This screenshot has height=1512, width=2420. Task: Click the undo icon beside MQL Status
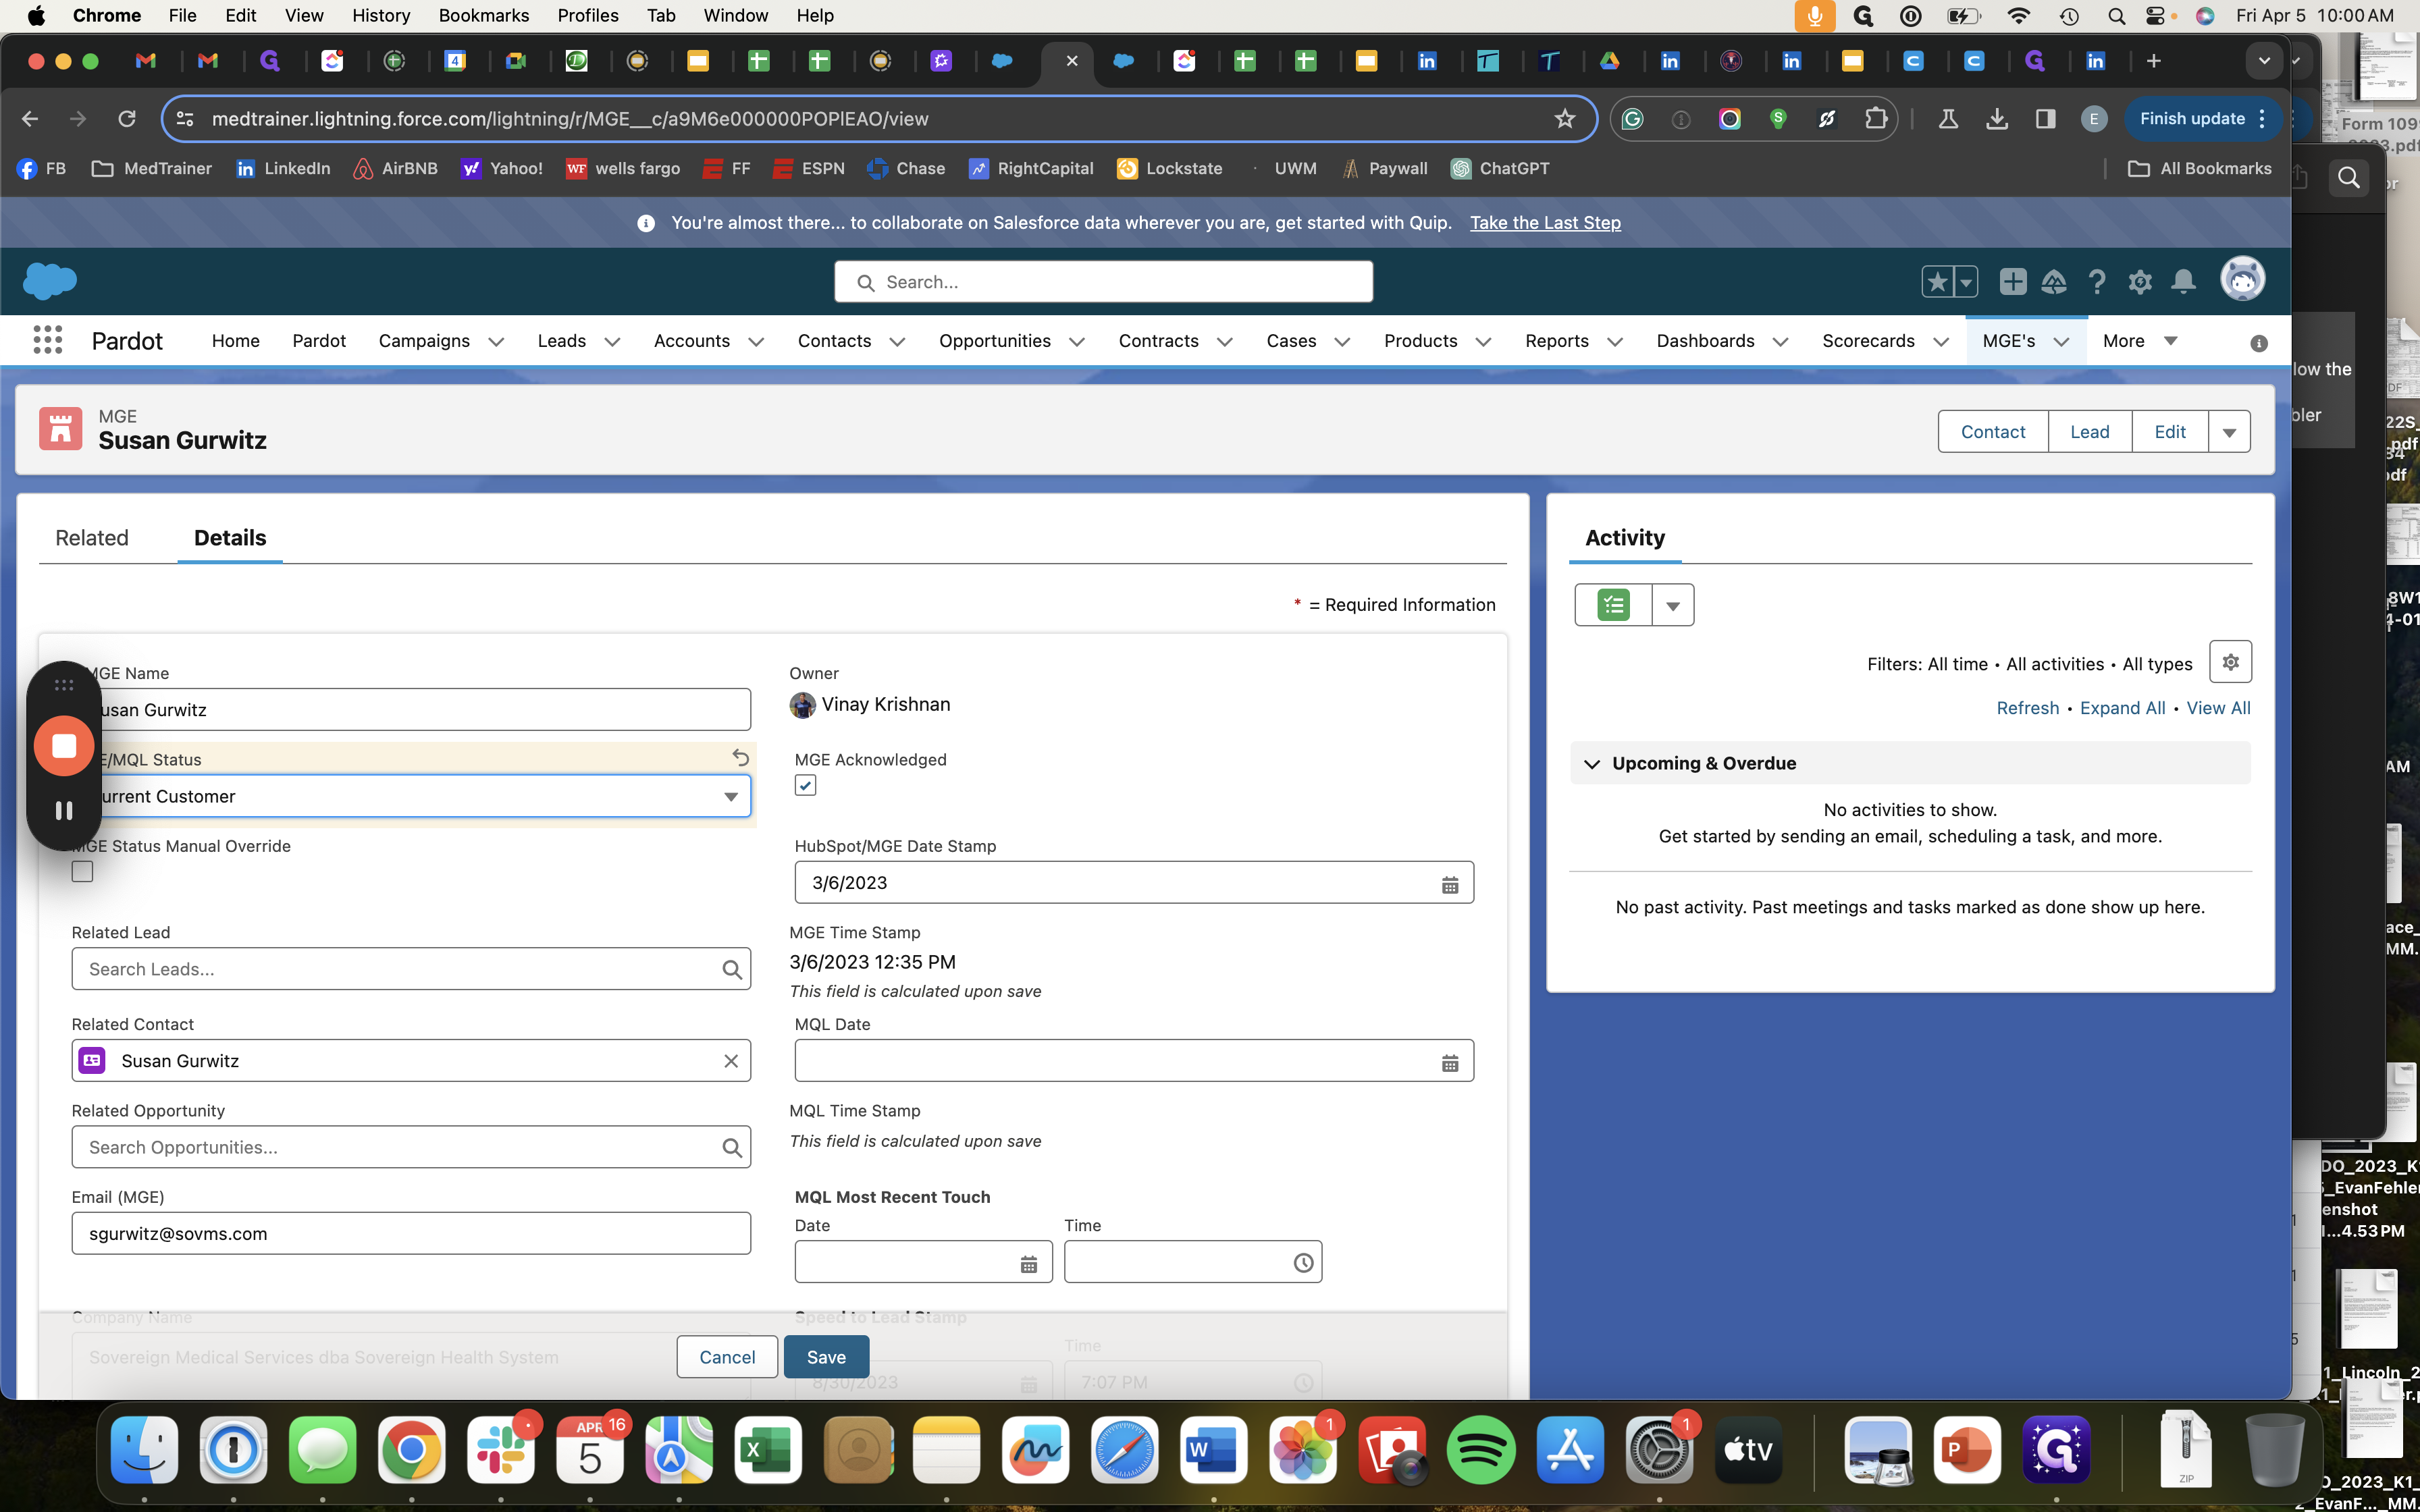point(740,758)
